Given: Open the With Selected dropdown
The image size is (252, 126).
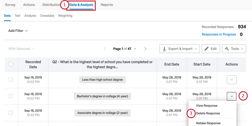Looking at the screenshot, I should tap(21, 49).
